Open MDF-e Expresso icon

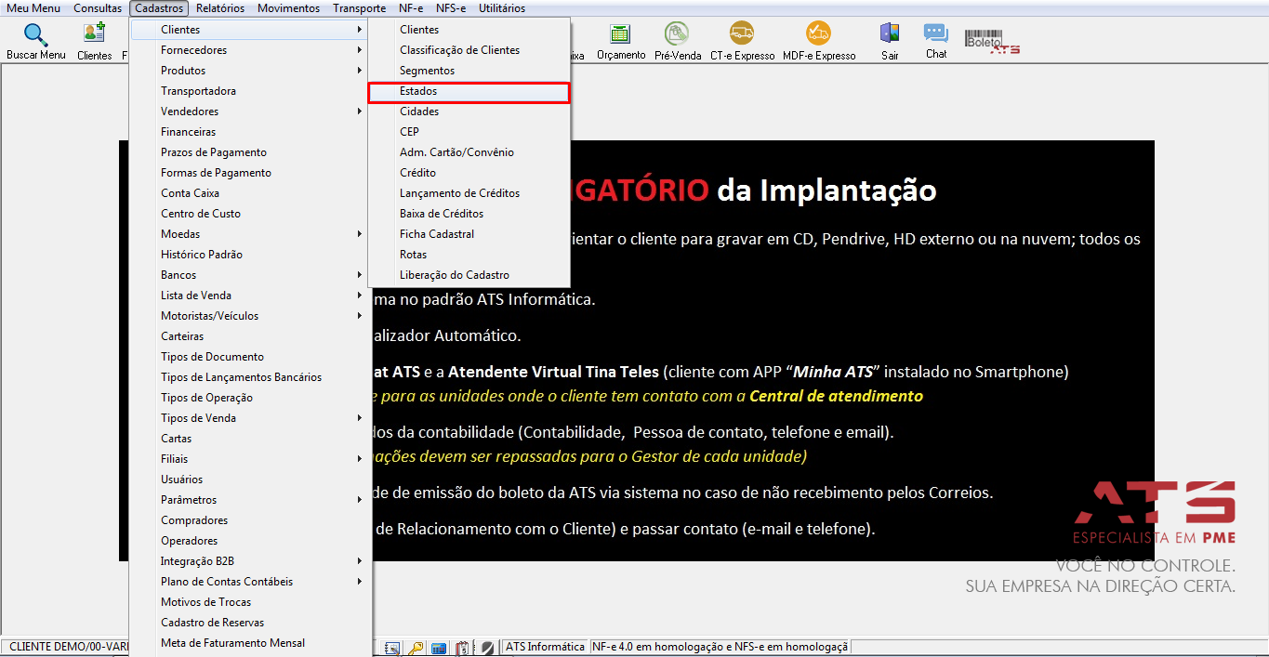click(x=818, y=34)
